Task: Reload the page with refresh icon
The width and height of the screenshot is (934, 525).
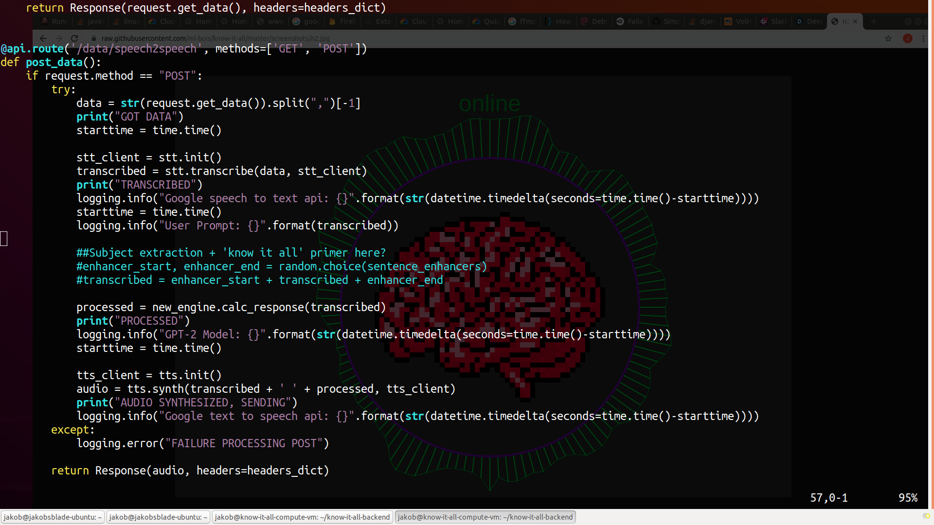Action: tap(74, 38)
